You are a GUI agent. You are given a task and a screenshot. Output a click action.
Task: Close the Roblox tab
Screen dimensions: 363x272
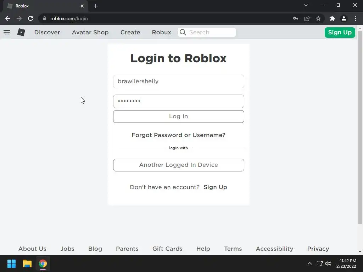(82, 6)
